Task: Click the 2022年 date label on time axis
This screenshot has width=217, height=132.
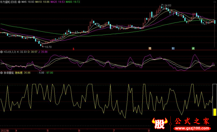Action: (5, 130)
